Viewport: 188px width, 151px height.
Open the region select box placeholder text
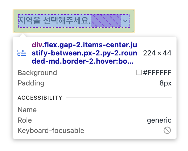point(54,20)
